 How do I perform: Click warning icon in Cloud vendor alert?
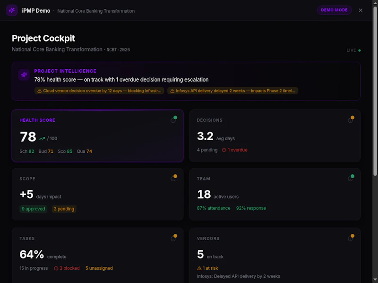click(x=39, y=91)
